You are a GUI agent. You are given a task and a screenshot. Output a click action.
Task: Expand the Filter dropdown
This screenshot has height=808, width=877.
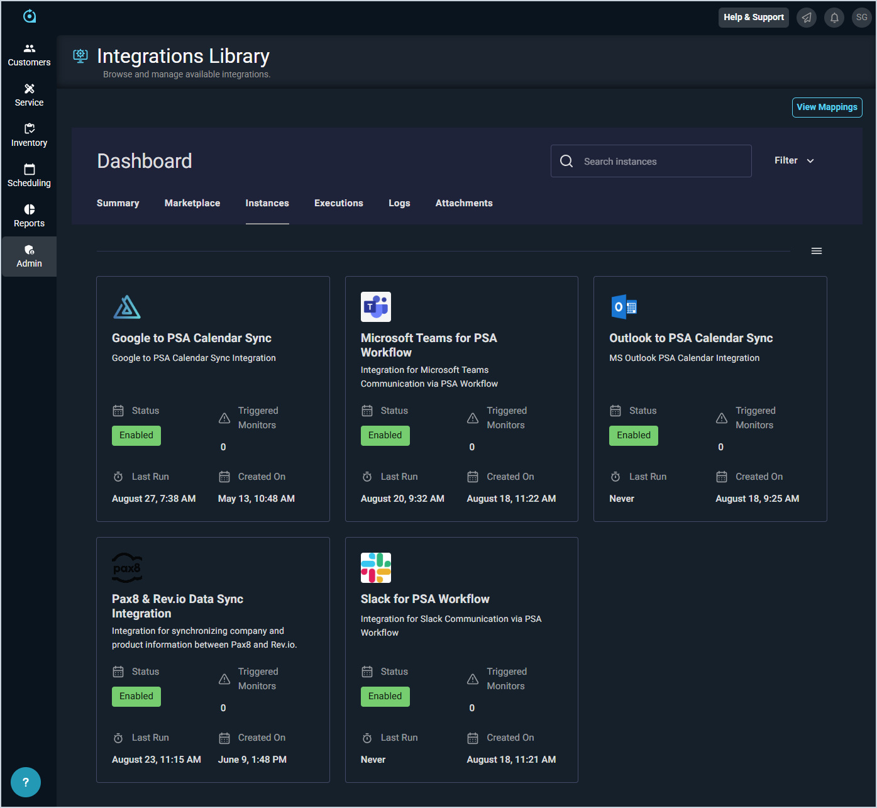(x=794, y=161)
